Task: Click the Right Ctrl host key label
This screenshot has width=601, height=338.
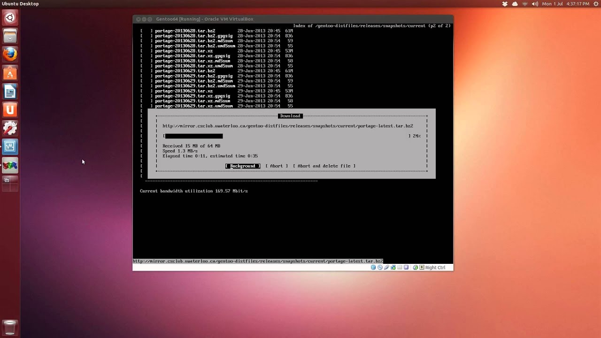Action: 435,268
